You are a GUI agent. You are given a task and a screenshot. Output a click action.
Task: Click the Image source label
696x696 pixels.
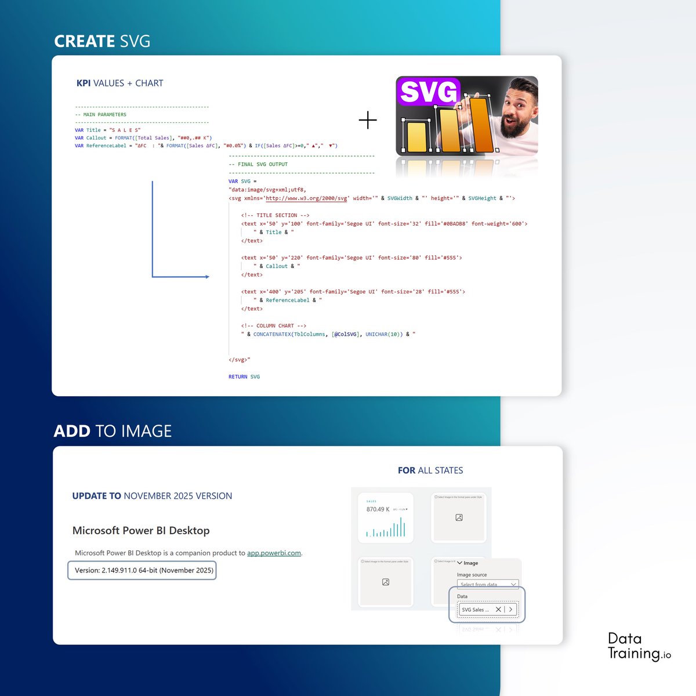click(x=472, y=575)
